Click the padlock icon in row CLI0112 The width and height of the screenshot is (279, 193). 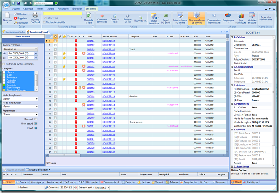(x=80, y=88)
